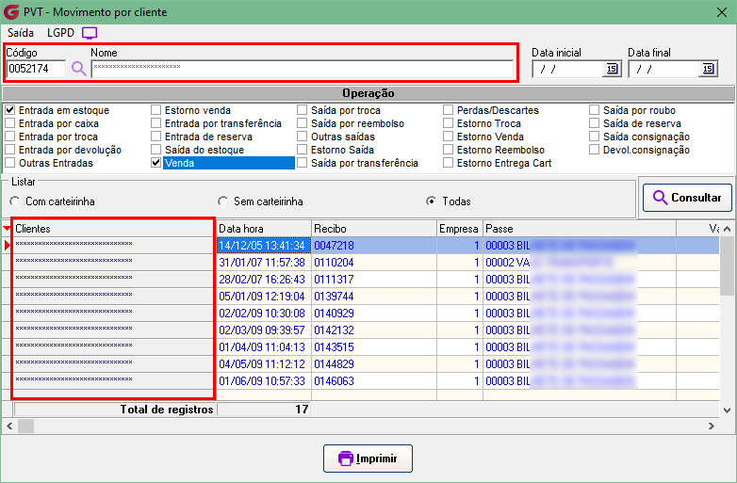Check Entrada por transferência
The image size is (737, 483).
pos(156,123)
